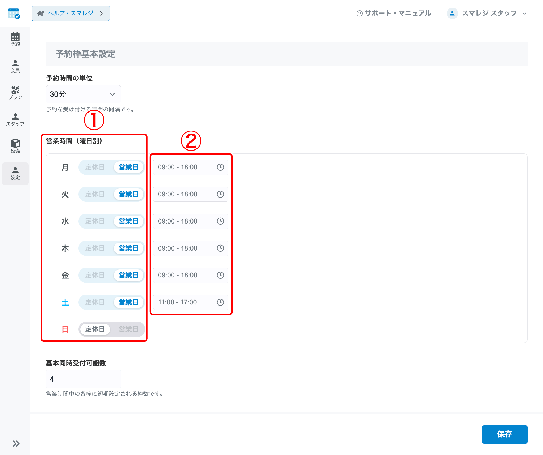
Task: Set Saturday to 定休日
Action: point(95,302)
